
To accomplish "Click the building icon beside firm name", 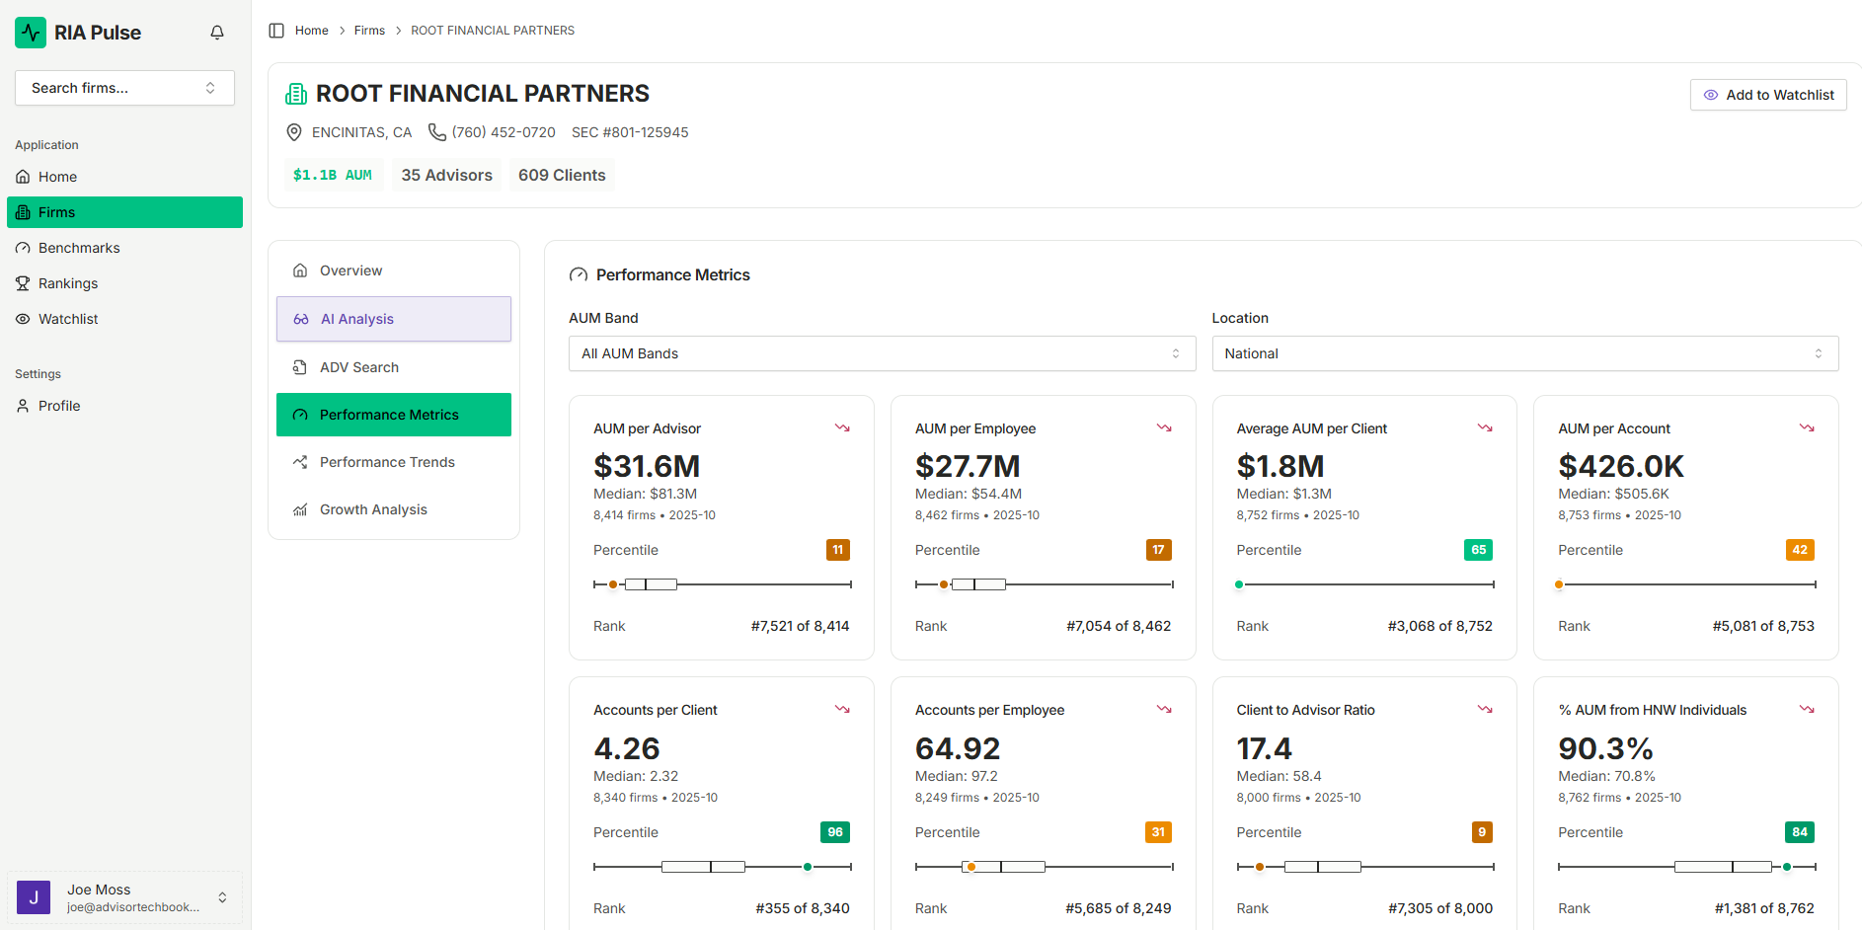I will click(296, 94).
